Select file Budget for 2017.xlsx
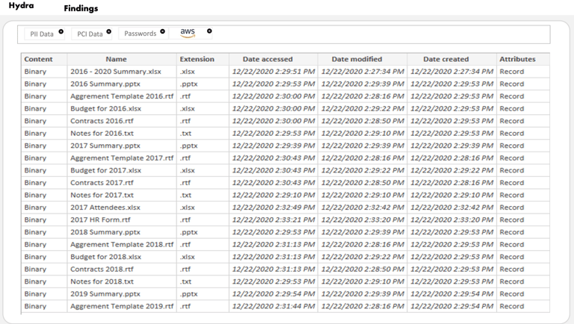This screenshot has height=324, width=574. [106, 170]
